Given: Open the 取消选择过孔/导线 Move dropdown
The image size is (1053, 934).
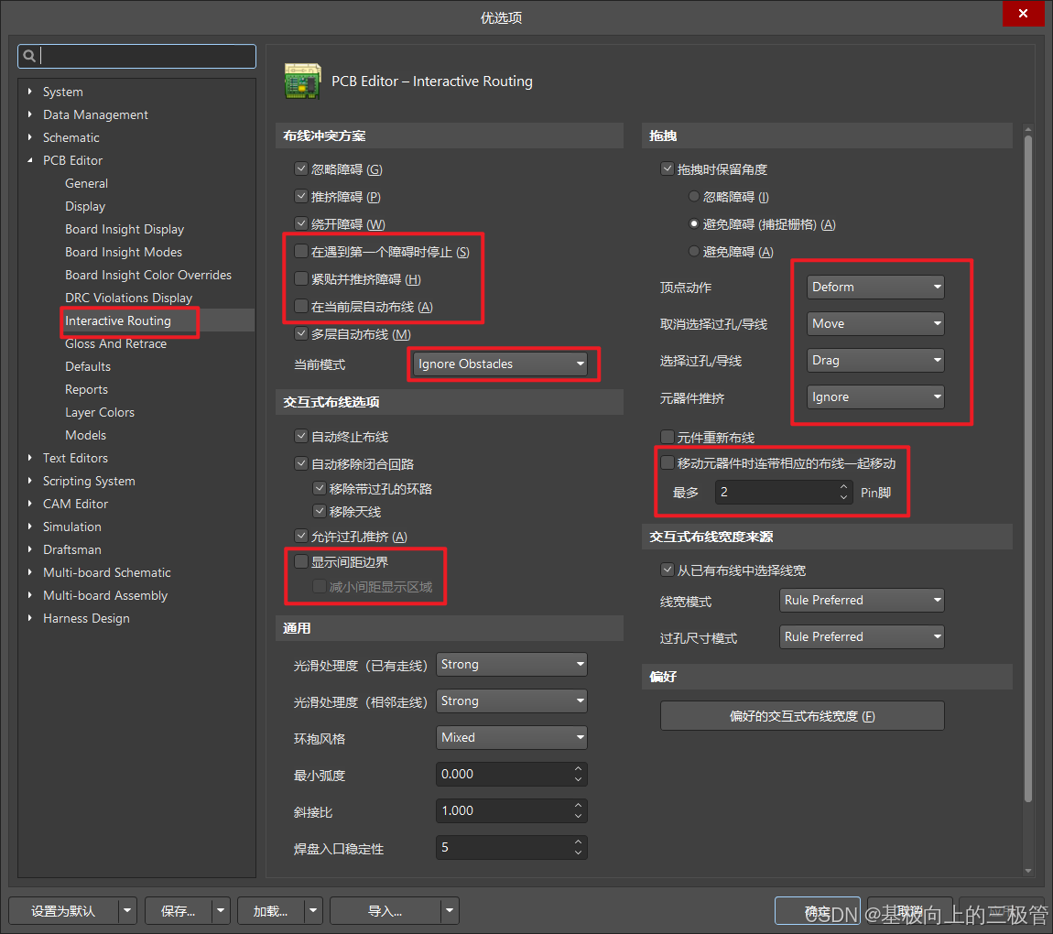Looking at the screenshot, I should click(875, 323).
